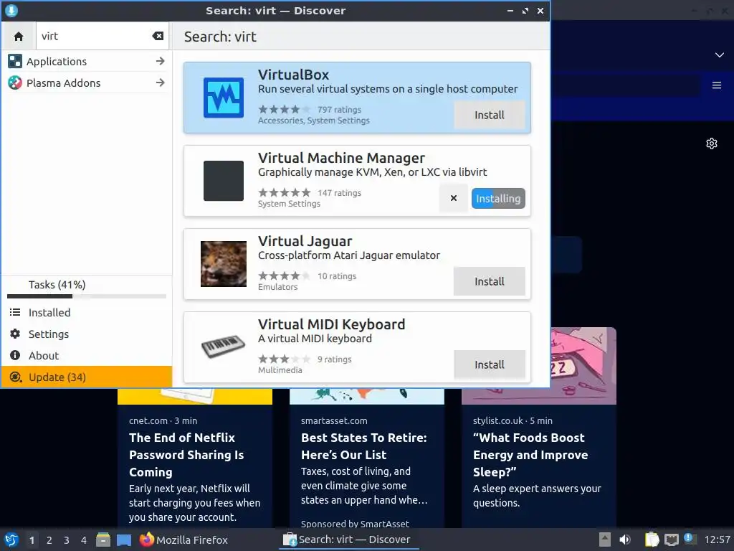Open VirtualBox app icon
734x551 pixels.
[x=224, y=98]
